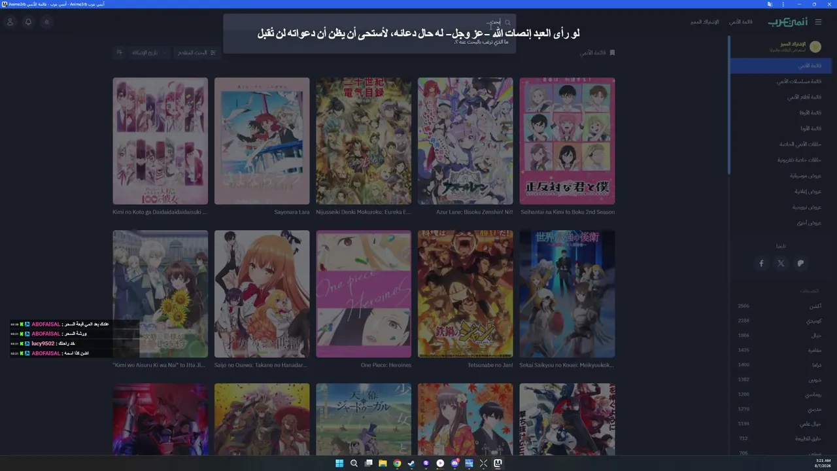Open the Kimi no Koto ga Daidaidaidaidaisuki poster
The width and height of the screenshot is (837, 471).
tap(160, 141)
